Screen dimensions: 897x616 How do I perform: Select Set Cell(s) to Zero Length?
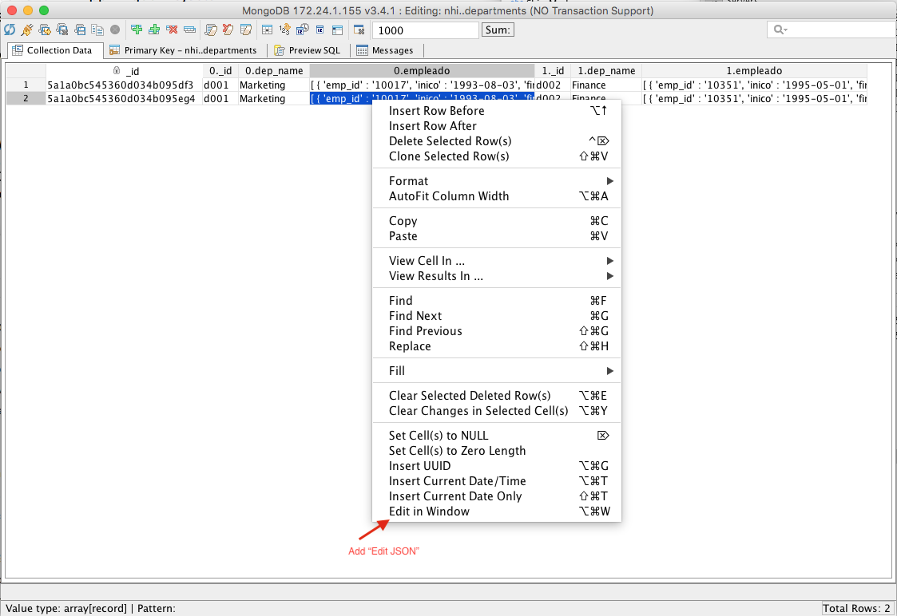tap(497, 451)
